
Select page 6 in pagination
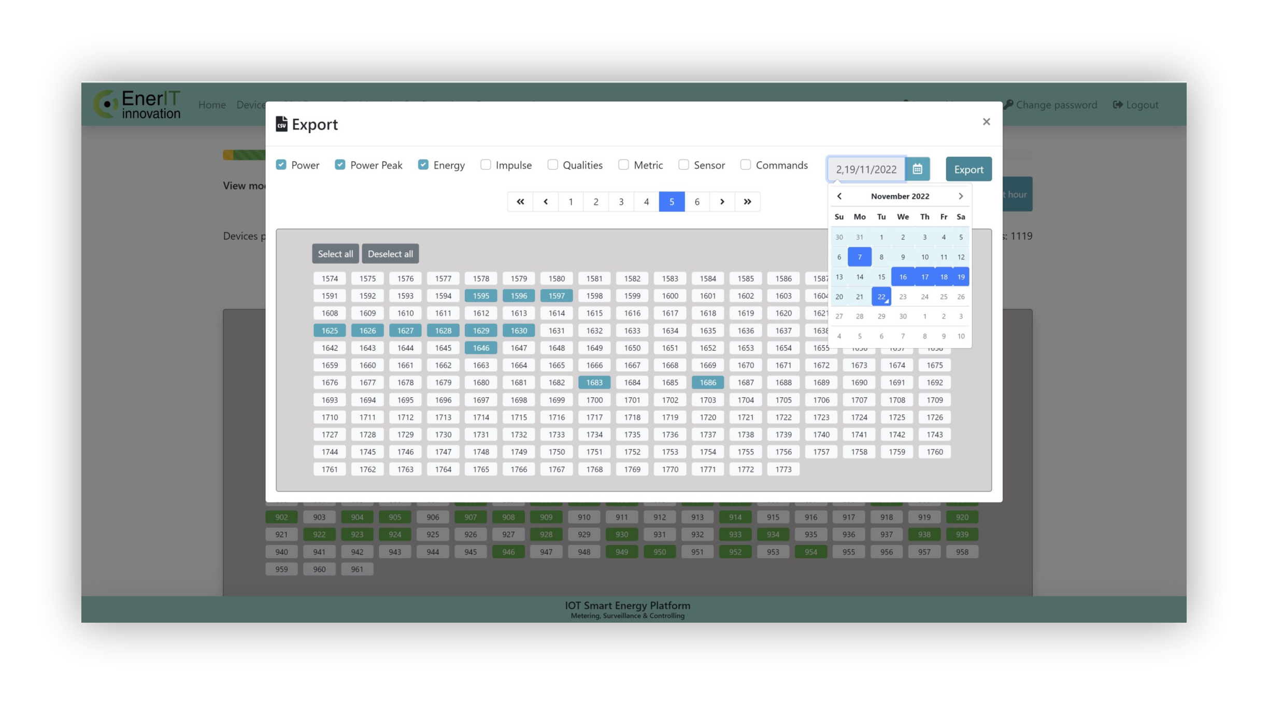(697, 202)
